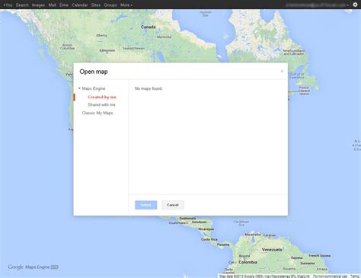This screenshot has height=278, width=361.
Task: Click the Manitoba map label
Action: 165,37
